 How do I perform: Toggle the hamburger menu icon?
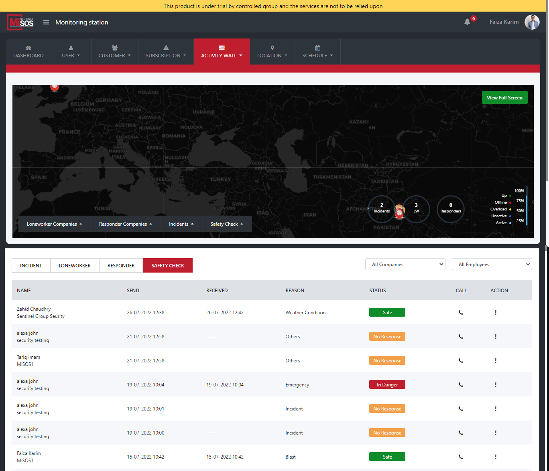(x=46, y=22)
